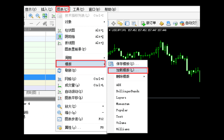Choose 保存模板(S)... save template
The width and height of the screenshot is (224, 140).
click(x=127, y=64)
